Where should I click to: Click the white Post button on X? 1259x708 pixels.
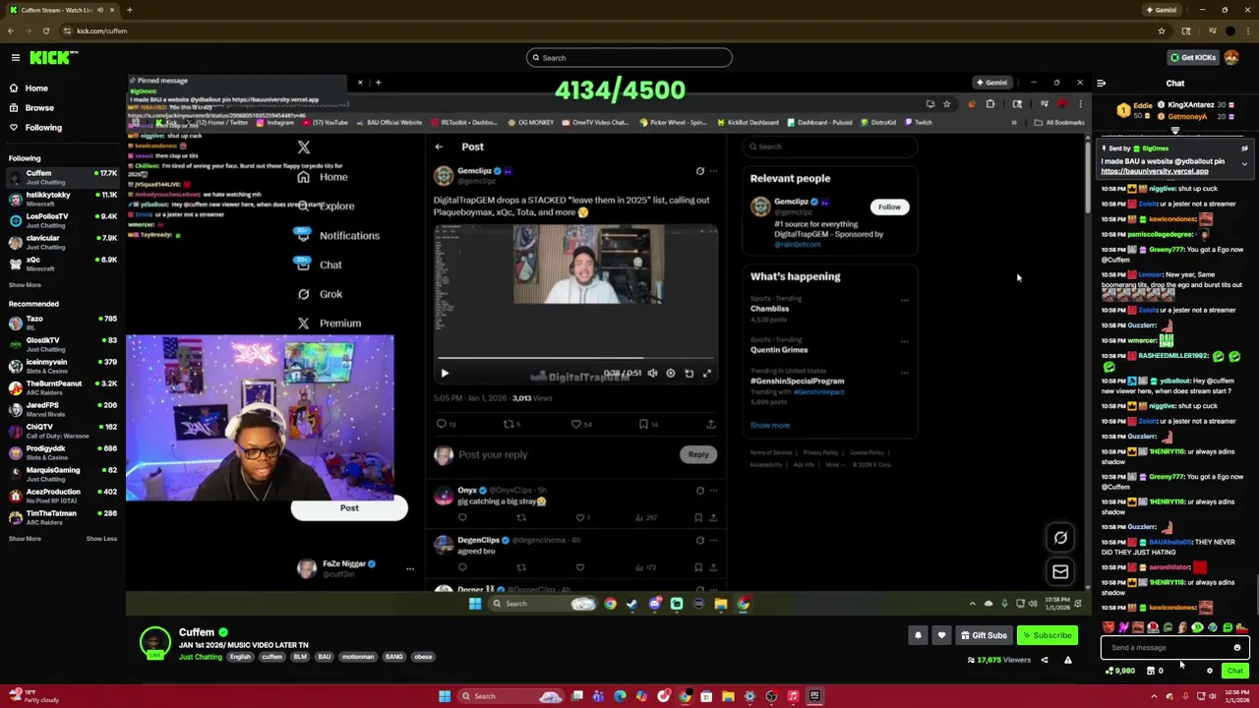(x=349, y=509)
